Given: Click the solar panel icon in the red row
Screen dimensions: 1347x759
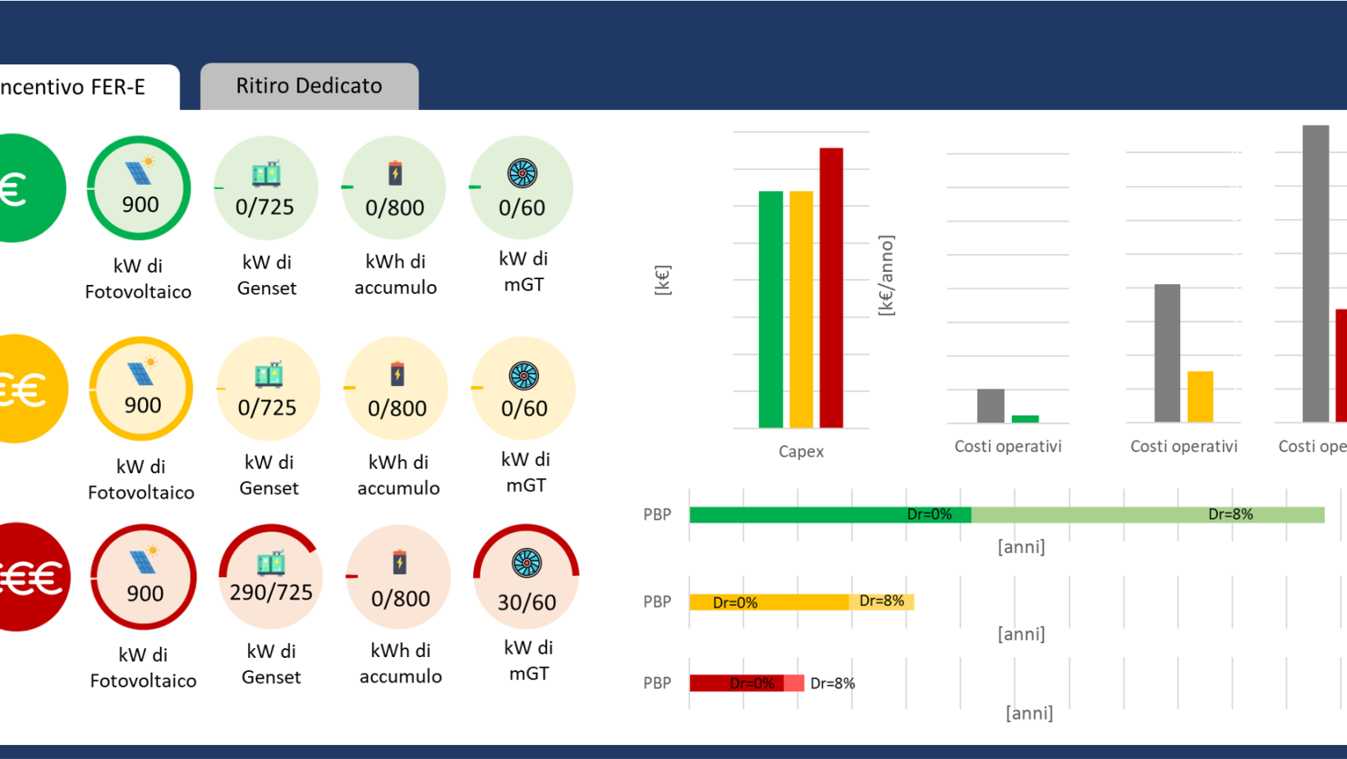Looking at the screenshot, I should click(145, 560).
